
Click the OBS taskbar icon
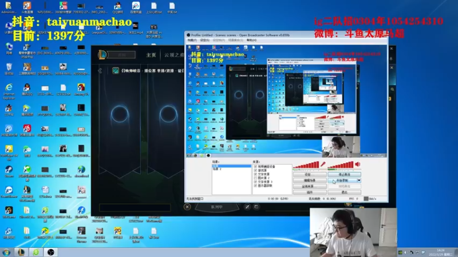coord(50,252)
